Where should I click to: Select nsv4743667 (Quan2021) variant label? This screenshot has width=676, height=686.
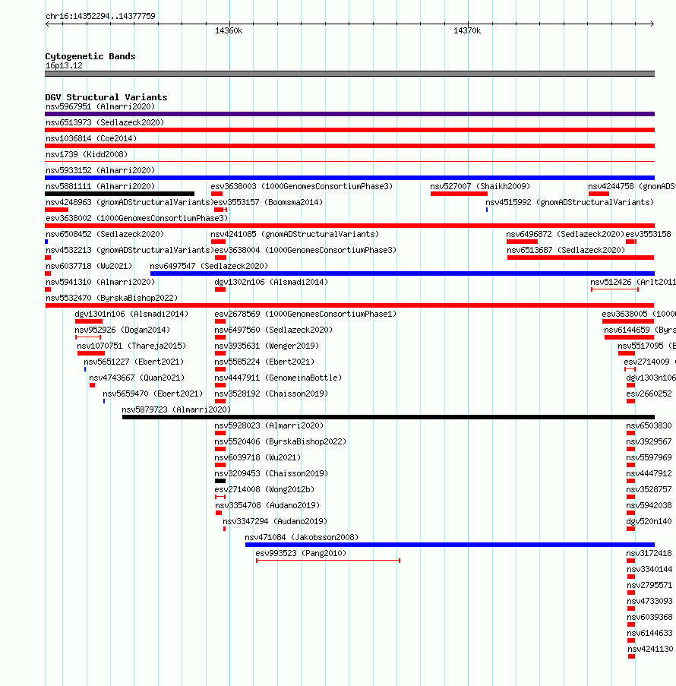137,378
